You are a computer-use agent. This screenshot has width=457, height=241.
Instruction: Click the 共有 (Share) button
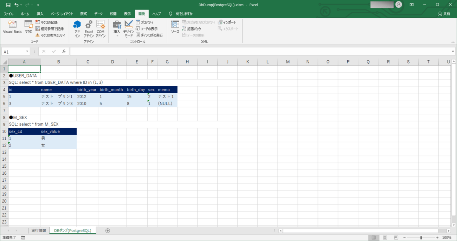click(x=444, y=14)
